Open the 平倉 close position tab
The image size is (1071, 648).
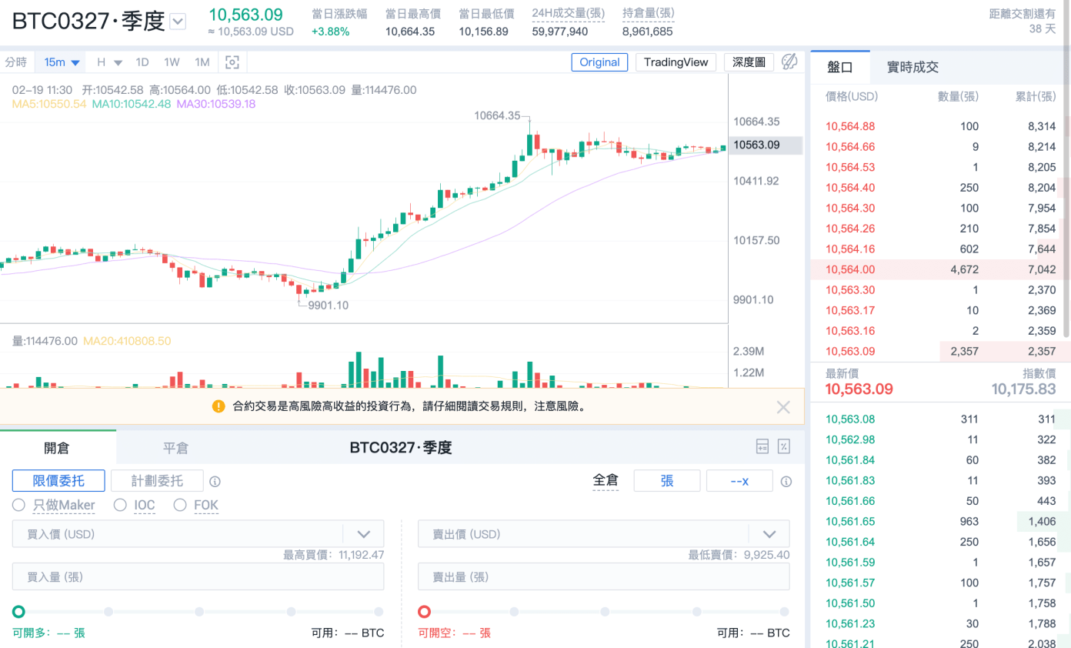click(175, 448)
